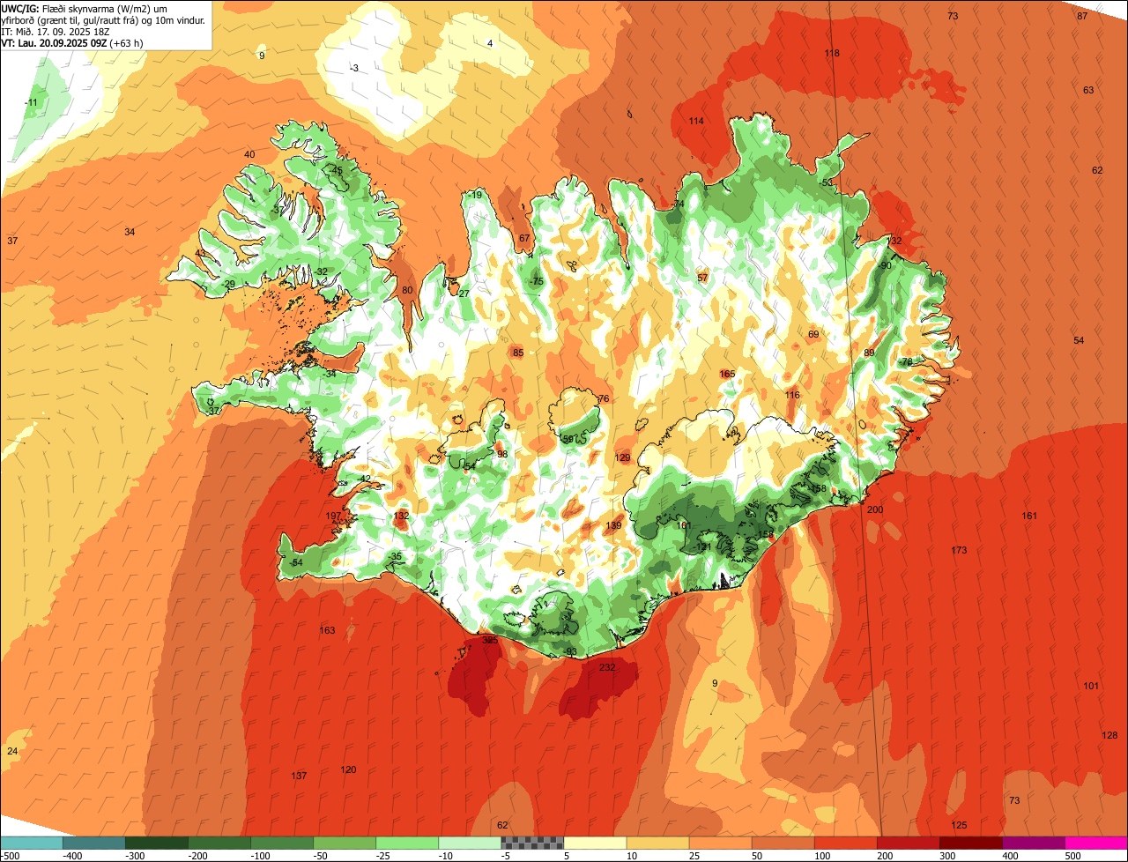Click the '40' value northwest of Iceland
Viewport: 1128px width, 862px height.
click(249, 154)
